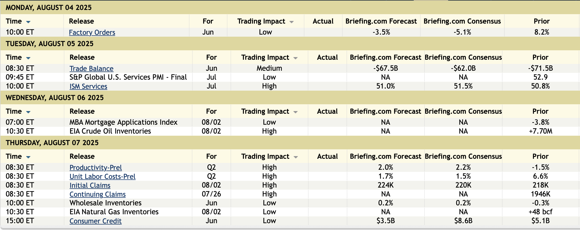The image size is (580, 230).
Task: Open the Initial Claims link
Action: [90, 185]
